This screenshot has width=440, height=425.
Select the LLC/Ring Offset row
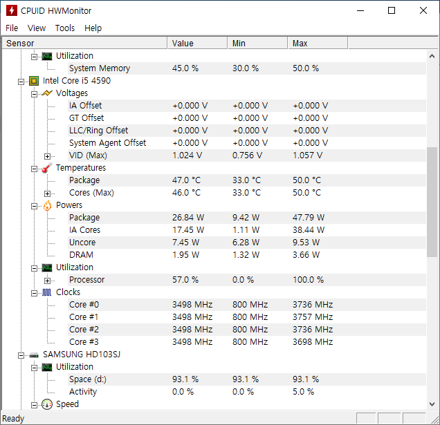point(247,131)
